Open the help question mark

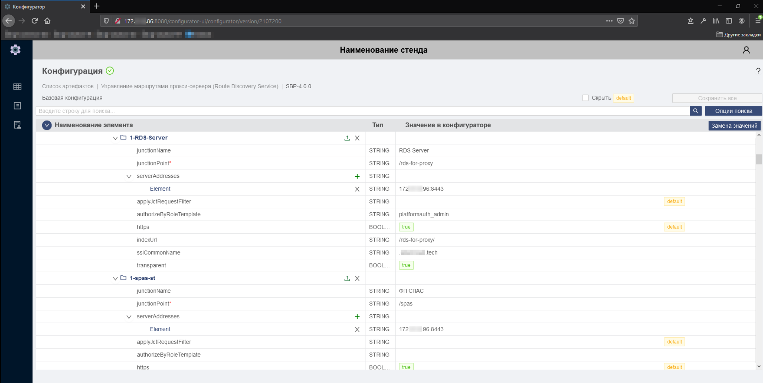click(x=758, y=71)
